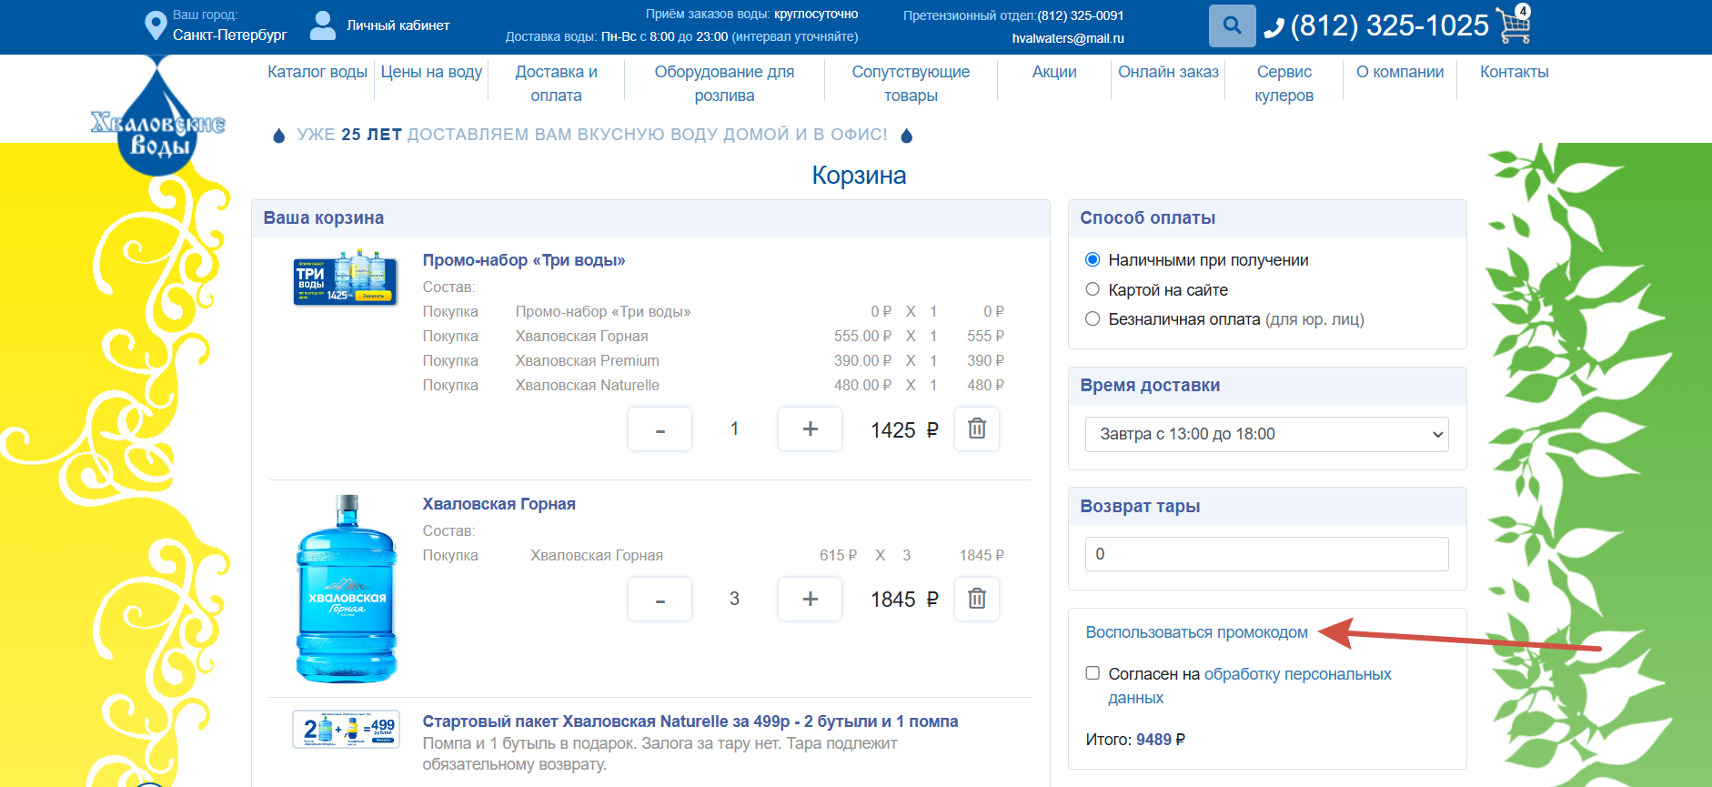Open Онлайн заказ menu item
The width and height of the screenshot is (1712, 787).
[x=1168, y=72]
